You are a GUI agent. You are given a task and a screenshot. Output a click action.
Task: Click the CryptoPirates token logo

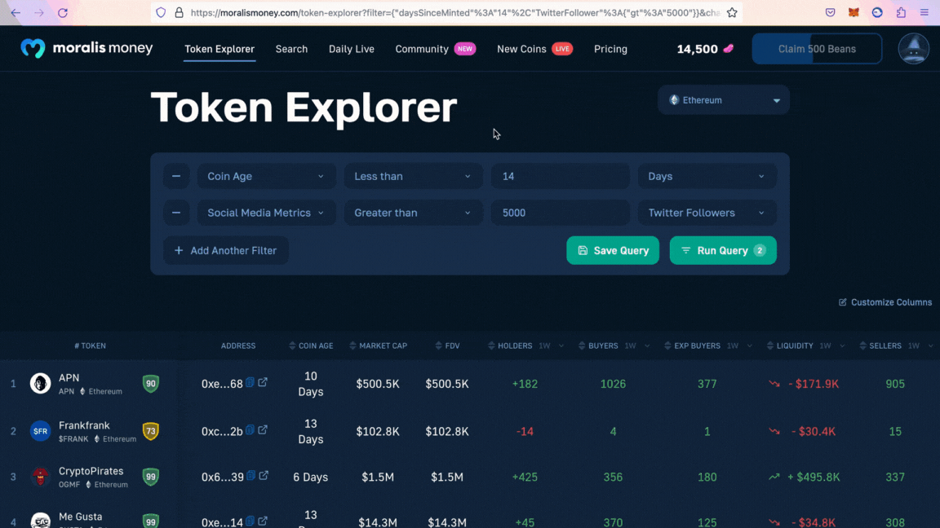(x=40, y=477)
